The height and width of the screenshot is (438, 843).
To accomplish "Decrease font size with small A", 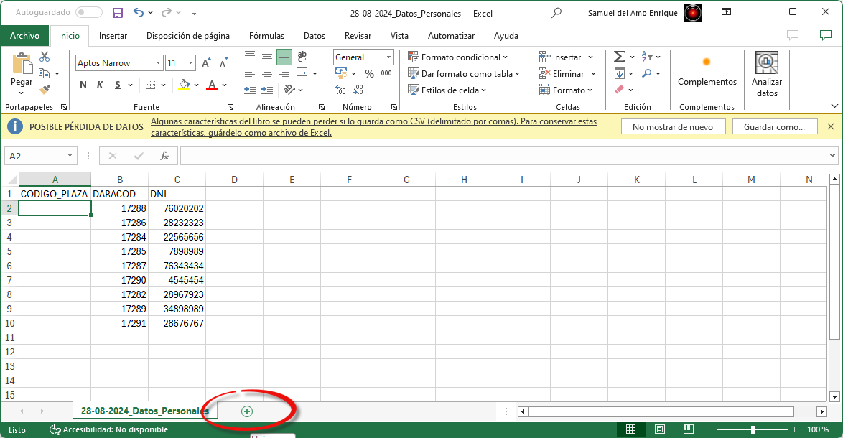I will coord(223,63).
